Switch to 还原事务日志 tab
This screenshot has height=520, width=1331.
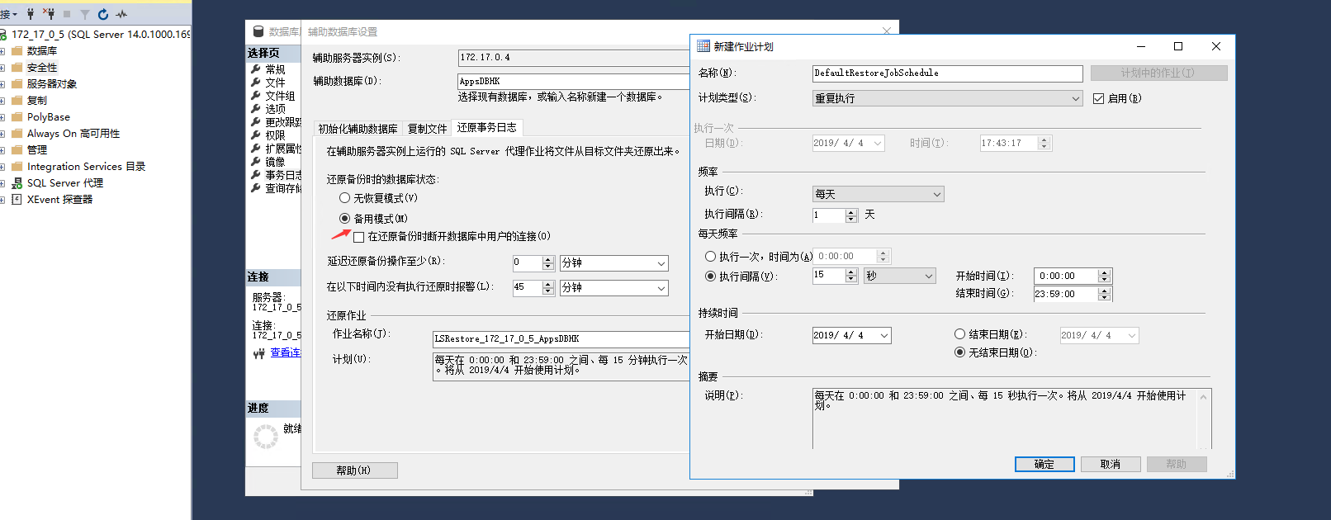tap(486, 127)
